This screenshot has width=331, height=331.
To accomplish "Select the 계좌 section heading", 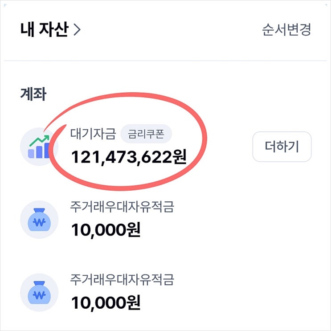I will (x=33, y=94).
